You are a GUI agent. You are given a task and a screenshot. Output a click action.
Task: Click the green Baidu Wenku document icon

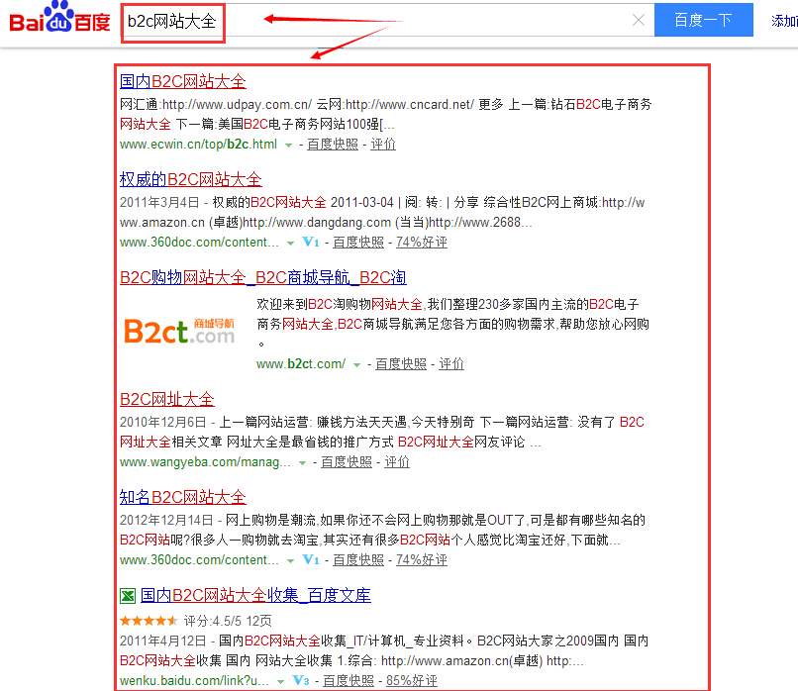tap(127, 596)
